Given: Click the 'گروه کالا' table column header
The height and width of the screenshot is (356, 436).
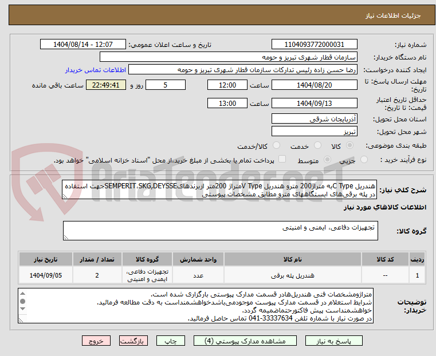Looking at the screenshot, I should pos(147,259).
